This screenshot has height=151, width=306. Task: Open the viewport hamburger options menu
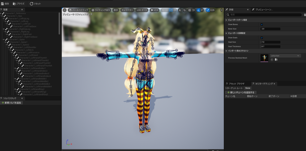tap(65, 10)
